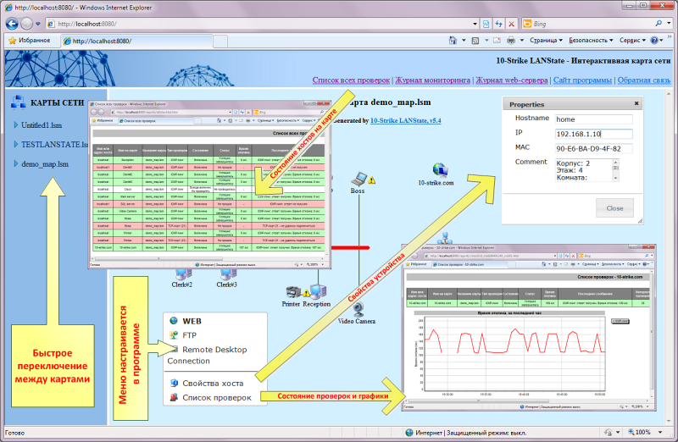Click the Clerk#3 computer icon
The image size is (678, 442).
228,274
